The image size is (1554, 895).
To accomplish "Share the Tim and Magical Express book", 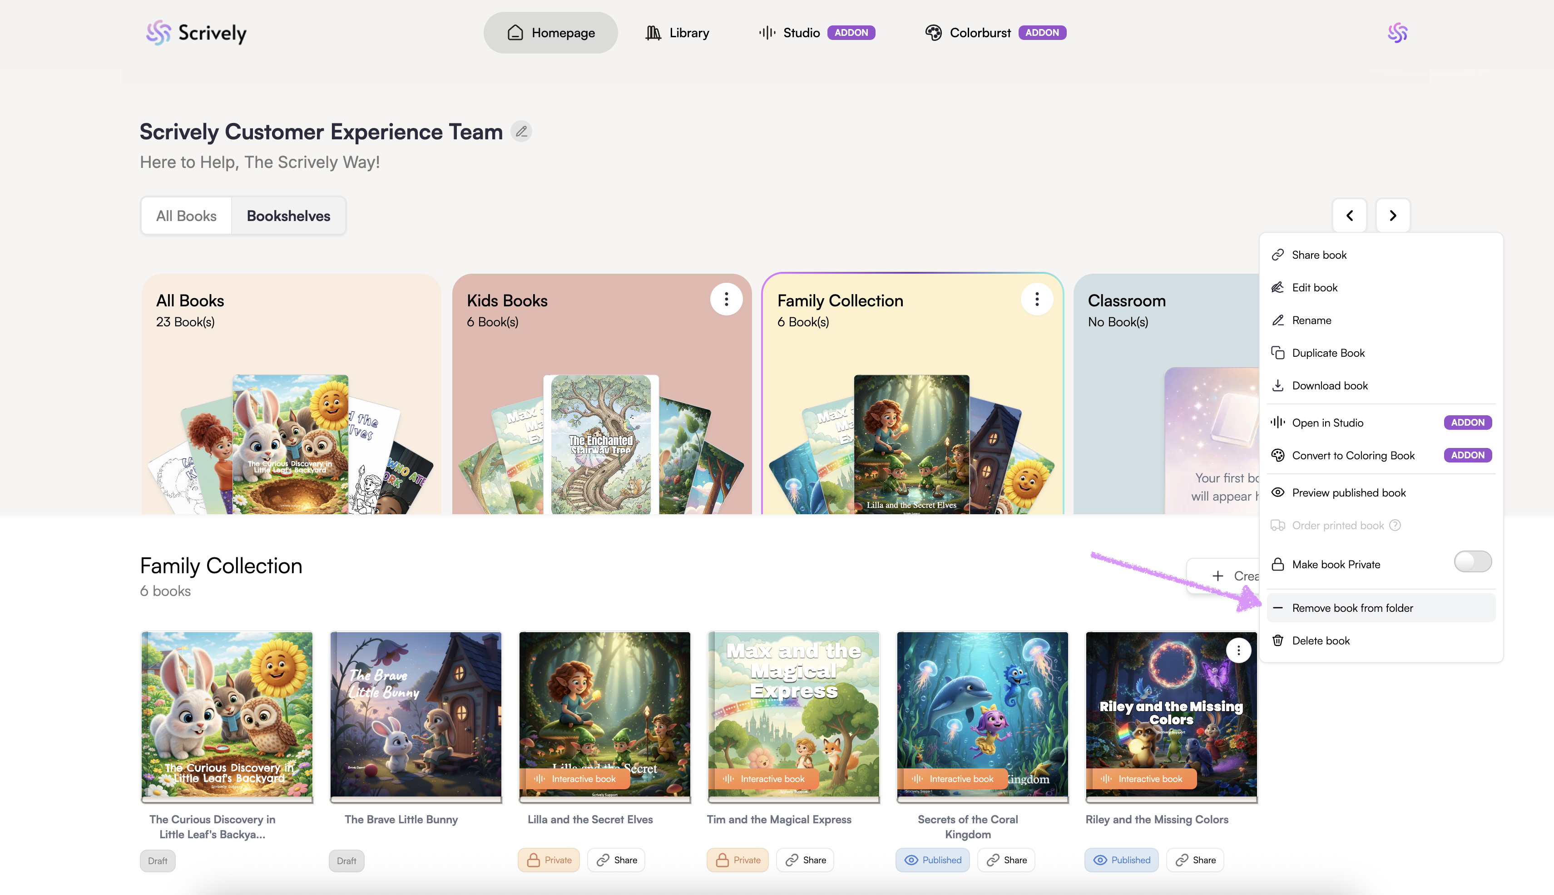I will 805,860.
